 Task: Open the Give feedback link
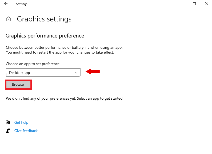point(26,131)
